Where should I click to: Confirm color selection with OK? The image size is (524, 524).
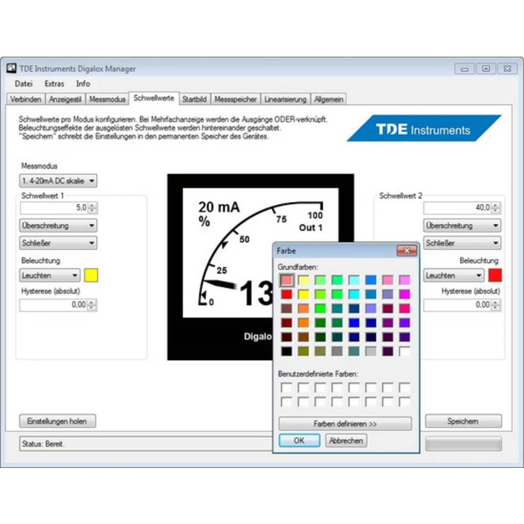coord(299,440)
